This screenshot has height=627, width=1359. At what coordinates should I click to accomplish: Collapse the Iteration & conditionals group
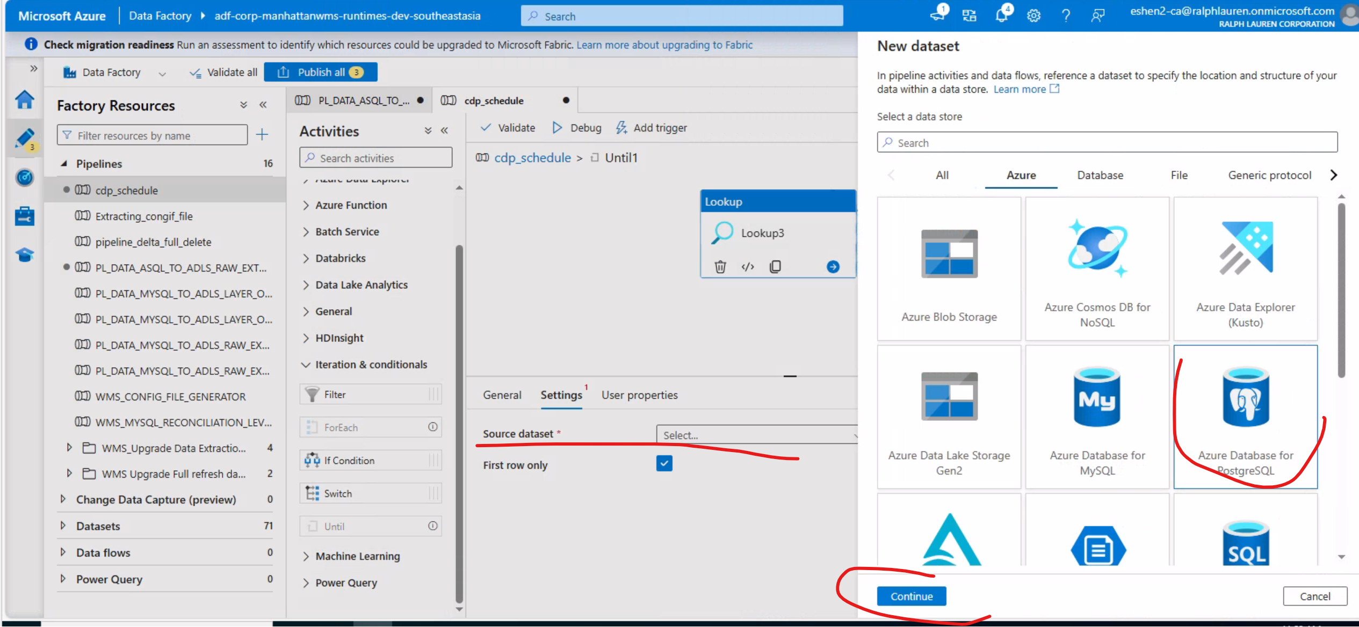tap(306, 364)
